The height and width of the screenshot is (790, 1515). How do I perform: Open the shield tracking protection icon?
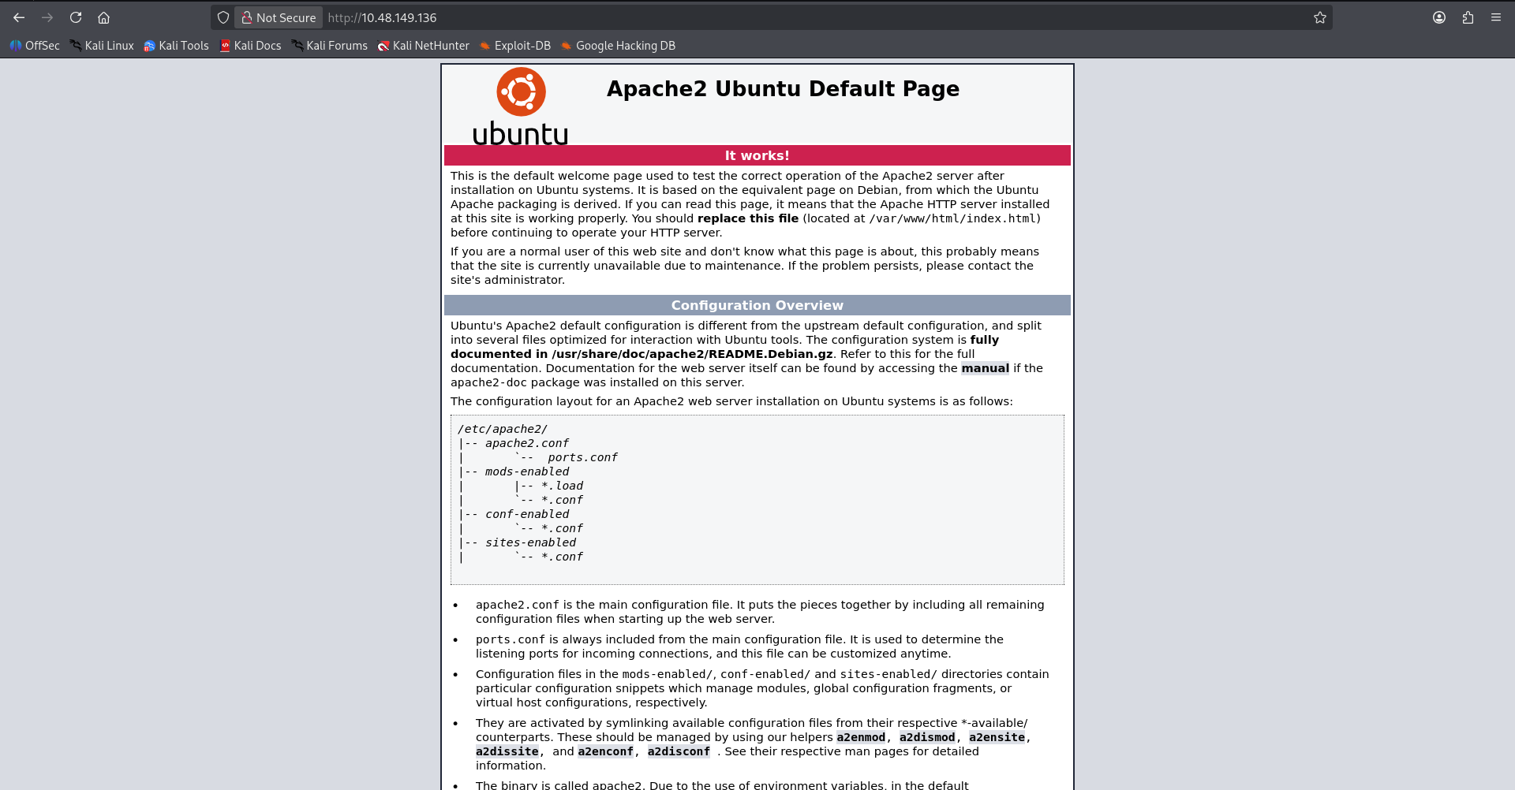pyautogui.click(x=223, y=17)
